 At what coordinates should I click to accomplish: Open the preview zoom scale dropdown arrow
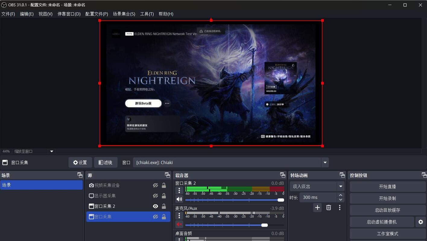coord(52,151)
